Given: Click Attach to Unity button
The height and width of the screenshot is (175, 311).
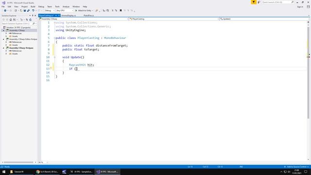Looking at the screenshot, I should point(84,11).
